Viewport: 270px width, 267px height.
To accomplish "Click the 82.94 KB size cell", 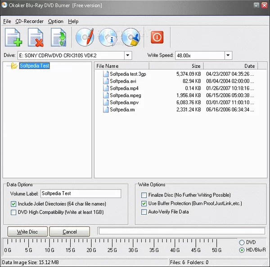I will point(192,81).
